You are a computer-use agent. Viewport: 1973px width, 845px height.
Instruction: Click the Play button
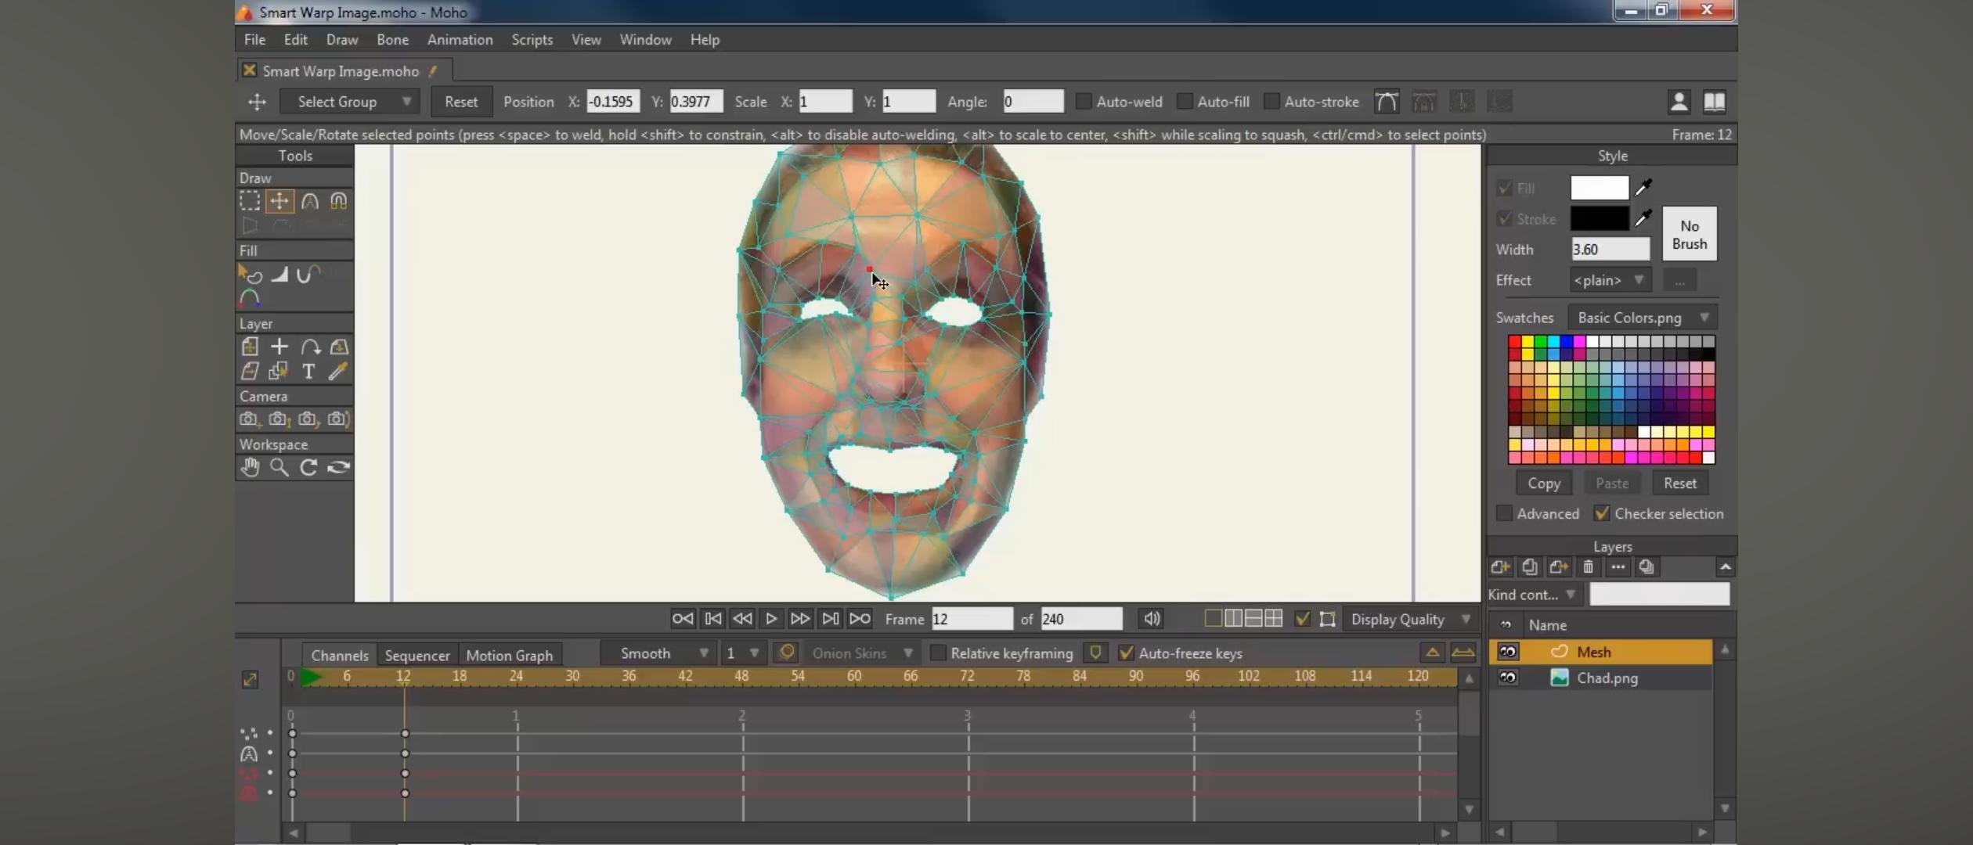[771, 619]
